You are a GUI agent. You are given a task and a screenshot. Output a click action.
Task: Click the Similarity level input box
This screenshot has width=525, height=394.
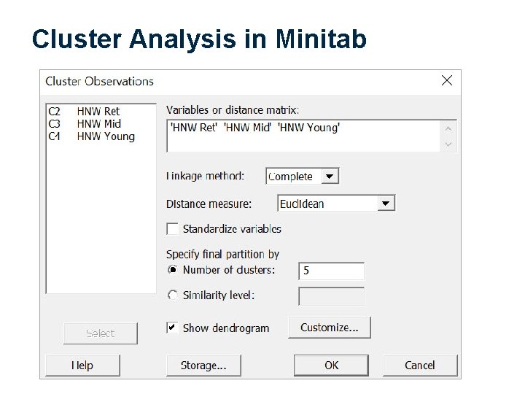pos(331,296)
